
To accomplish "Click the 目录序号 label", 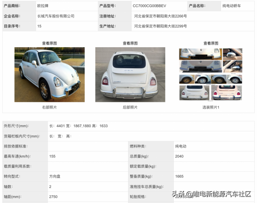I will 12,26.
